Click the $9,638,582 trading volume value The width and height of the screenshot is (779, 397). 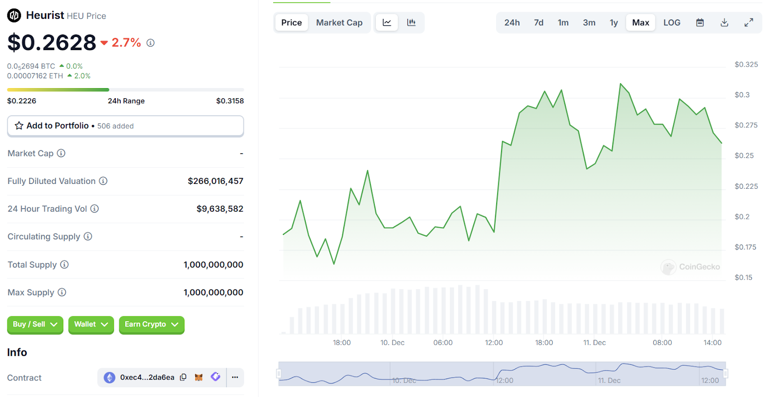pyautogui.click(x=220, y=209)
